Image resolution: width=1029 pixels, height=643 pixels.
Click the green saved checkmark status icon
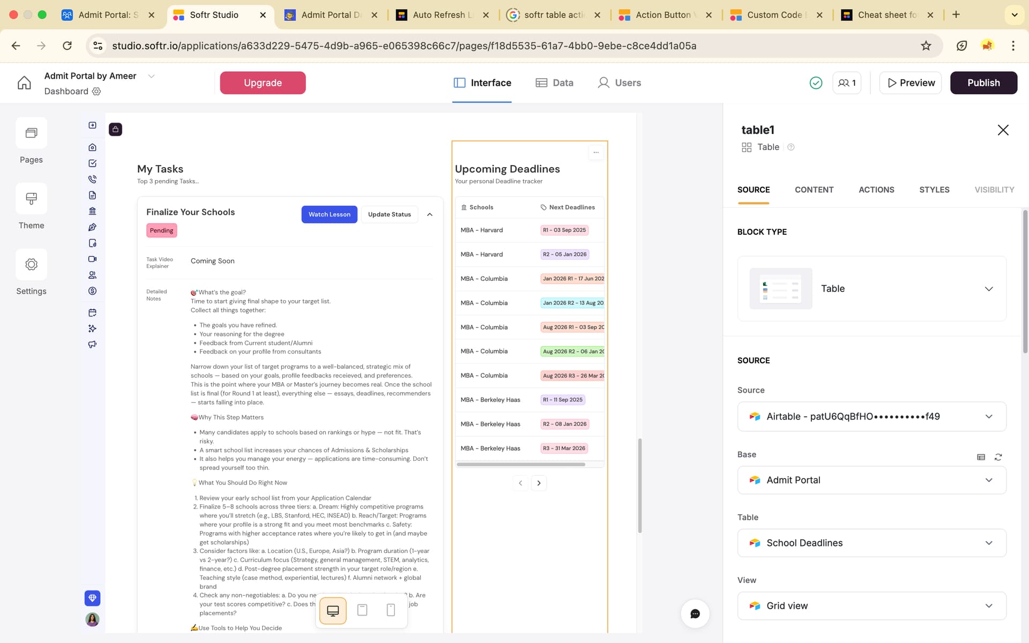click(x=816, y=83)
